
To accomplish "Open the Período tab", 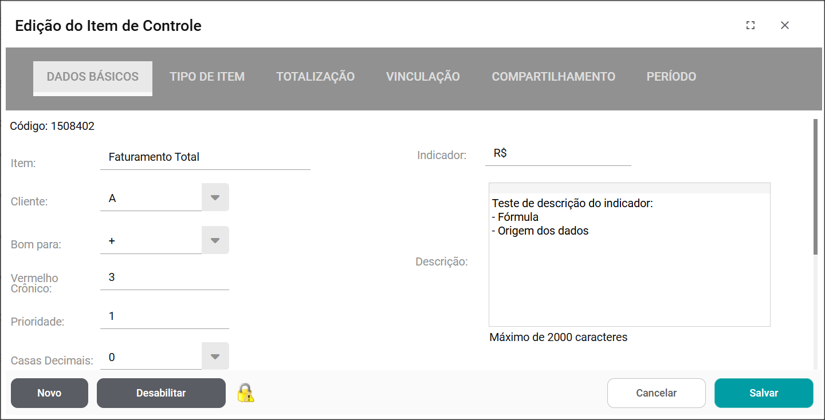I will click(671, 77).
